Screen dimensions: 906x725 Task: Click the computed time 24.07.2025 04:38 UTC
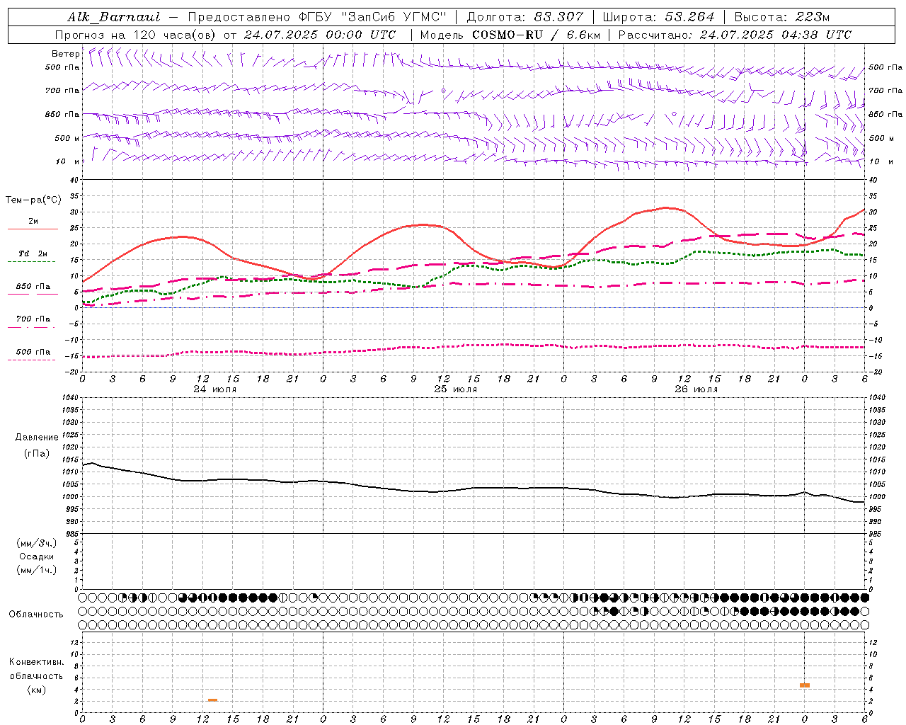775,35
